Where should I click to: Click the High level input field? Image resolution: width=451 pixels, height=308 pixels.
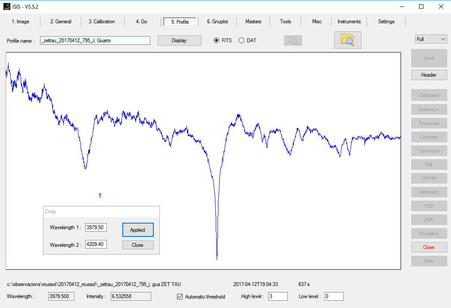[x=277, y=296]
